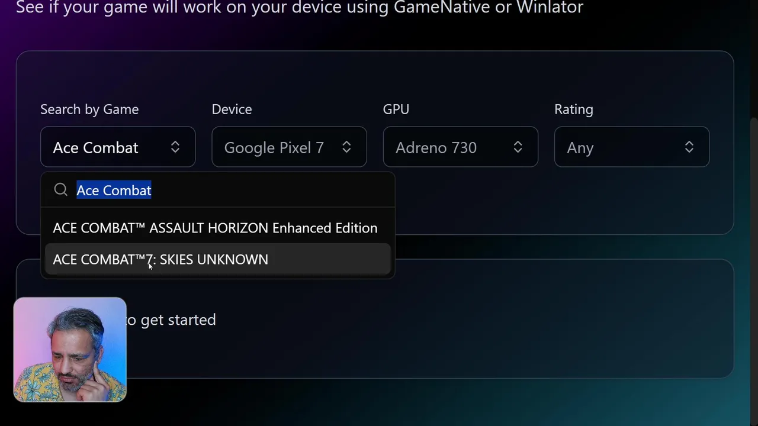
Task: Click the highlighted Ace Combat search text
Action: click(114, 190)
